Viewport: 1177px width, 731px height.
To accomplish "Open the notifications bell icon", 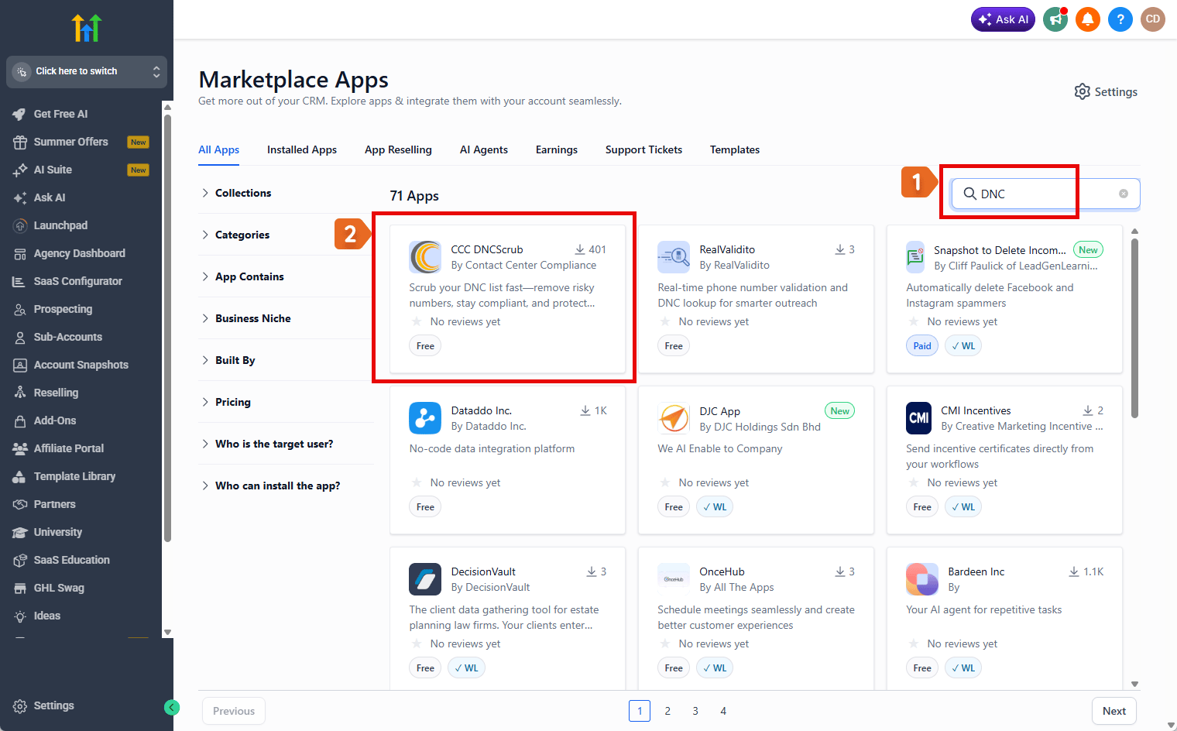I will 1088,19.
